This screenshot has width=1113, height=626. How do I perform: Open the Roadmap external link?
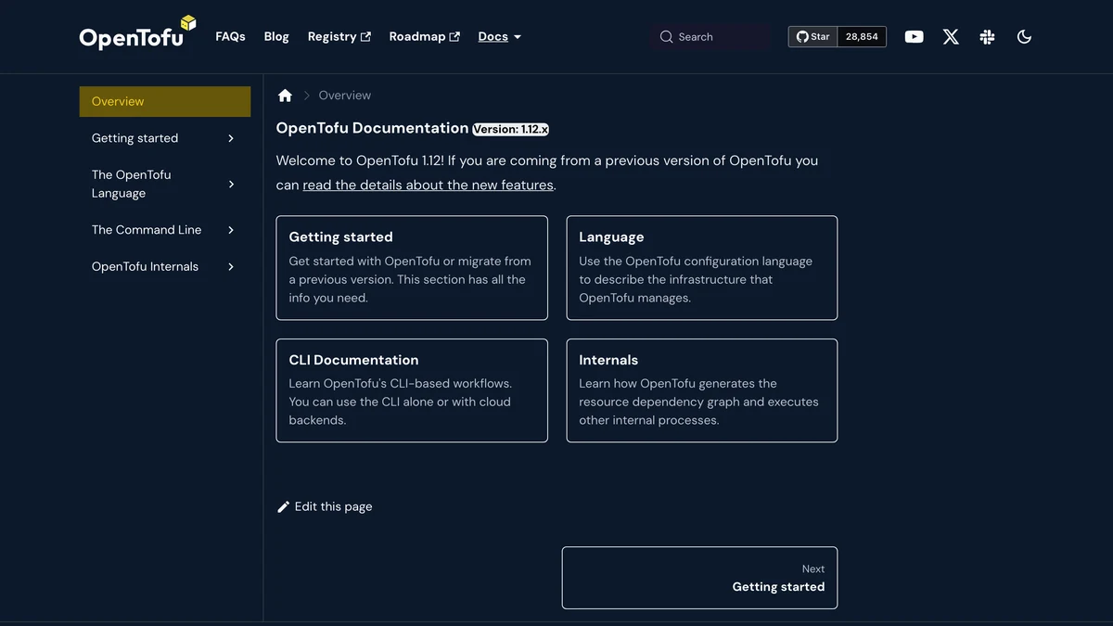coord(424,37)
